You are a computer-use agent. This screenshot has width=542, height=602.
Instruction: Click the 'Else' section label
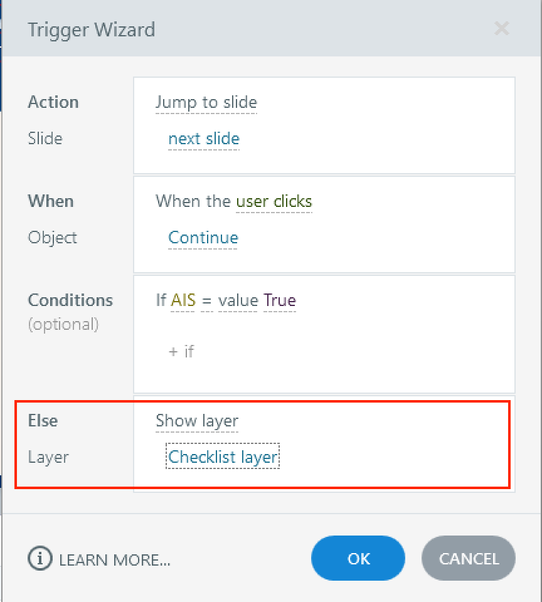pos(43,421)
